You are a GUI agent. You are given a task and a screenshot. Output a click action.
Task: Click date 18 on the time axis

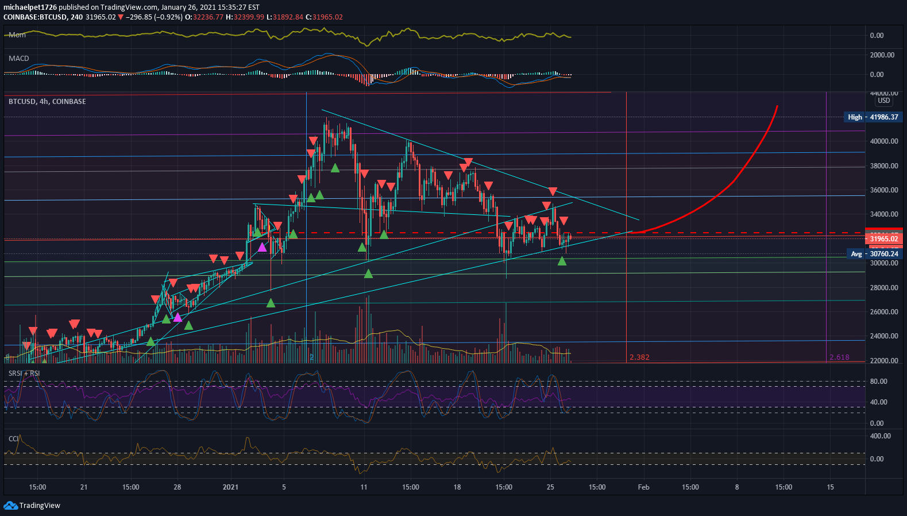tap(457, 487)
